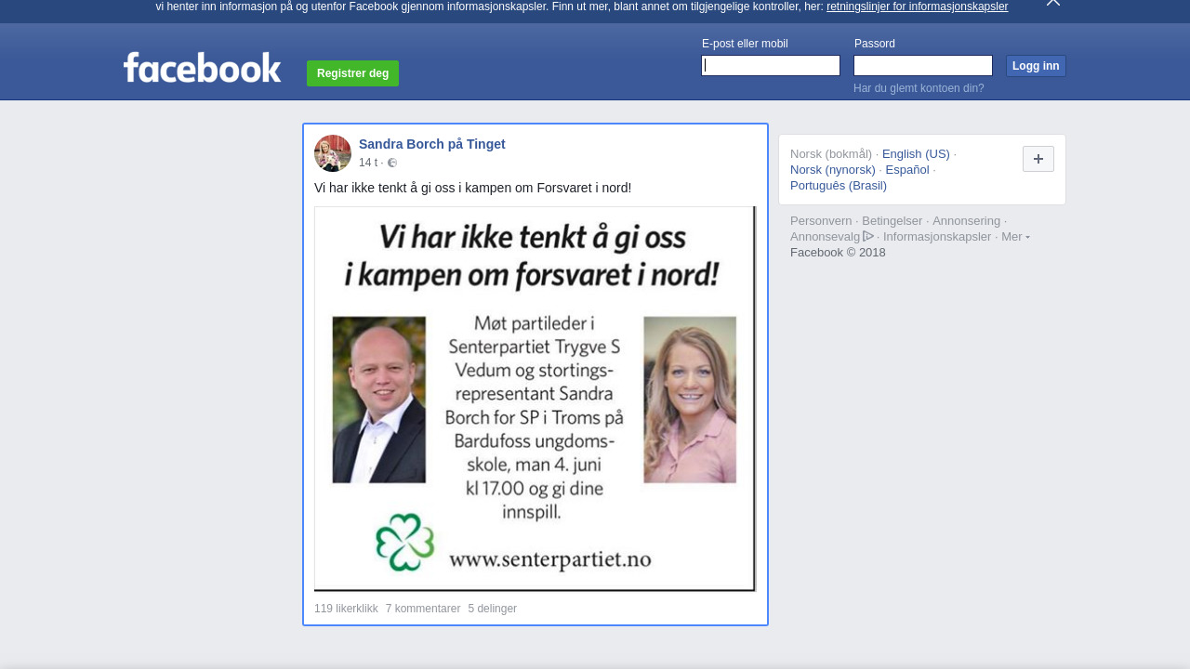Screen dimensions: 1190x669
Task: Open retningslinjer for informasjonskapsler link
Action: (x=917, y=7)
